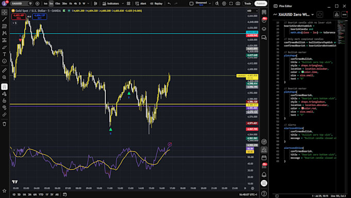Click the trash icon to remove drawings

pos(4,124)
